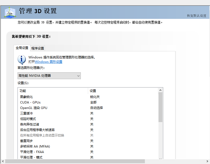This screenshot has width=210, height=164.
Task: Click the settings list scroll-down arrow
Action: pos(160,158)
